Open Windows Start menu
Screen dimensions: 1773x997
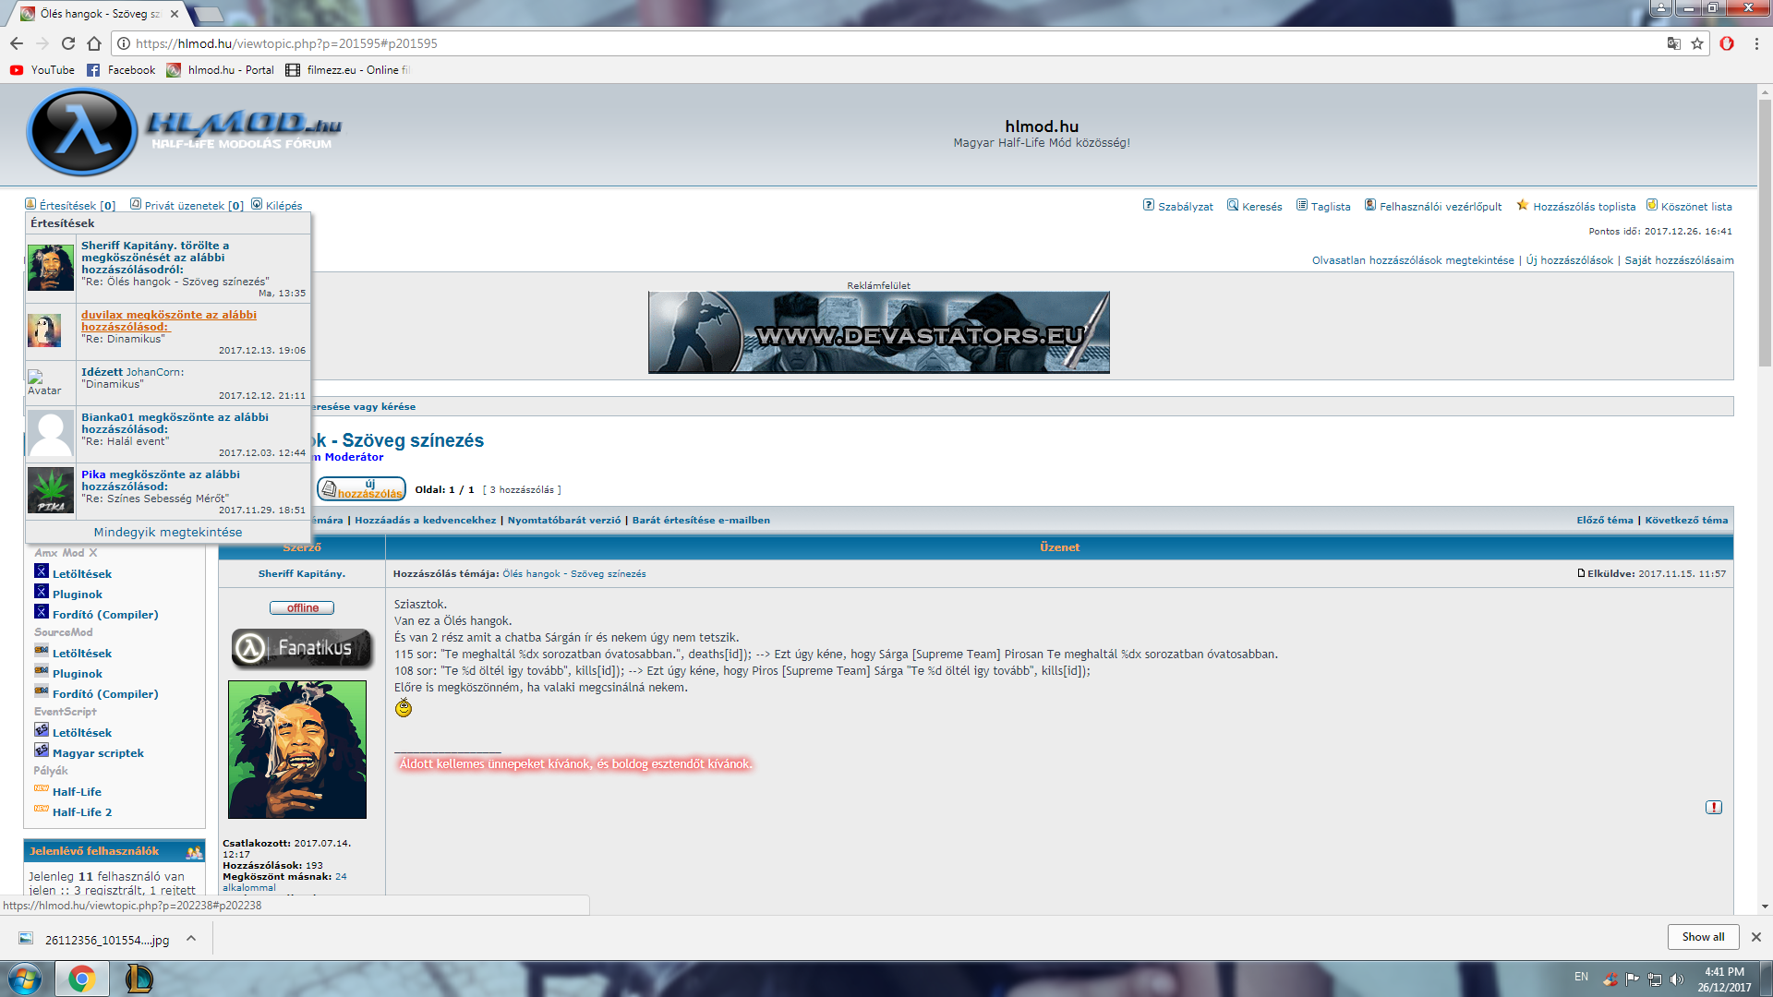pyautogui.click(x=25, y=978)
